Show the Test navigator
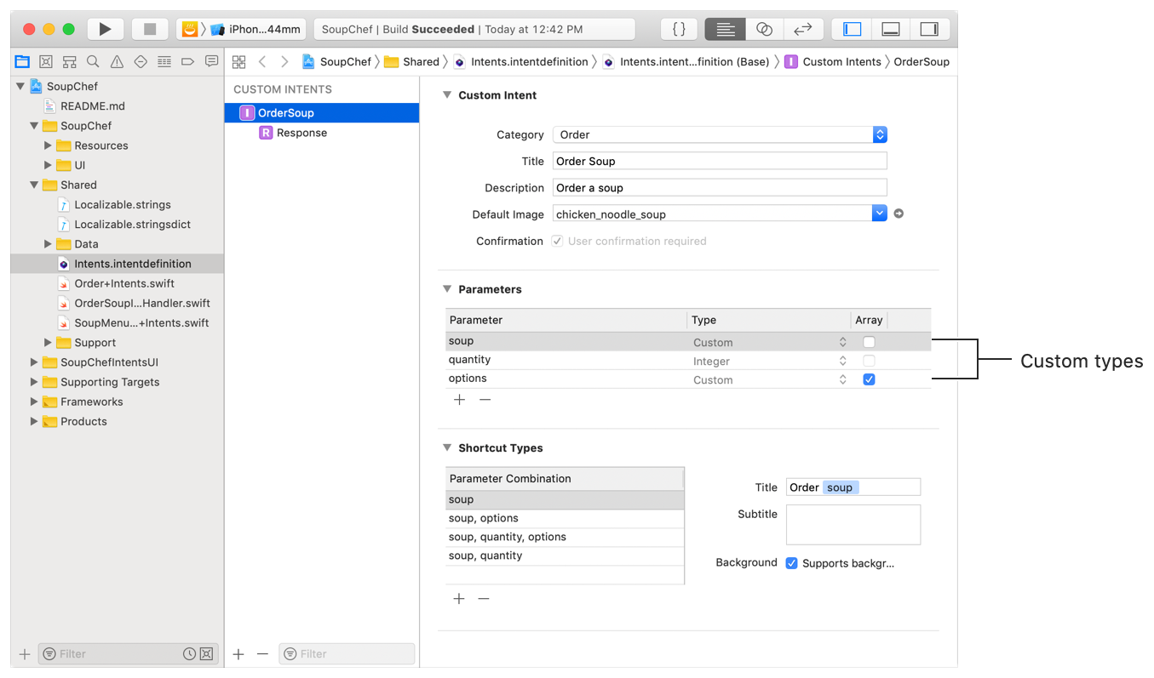 coord(141,61)
